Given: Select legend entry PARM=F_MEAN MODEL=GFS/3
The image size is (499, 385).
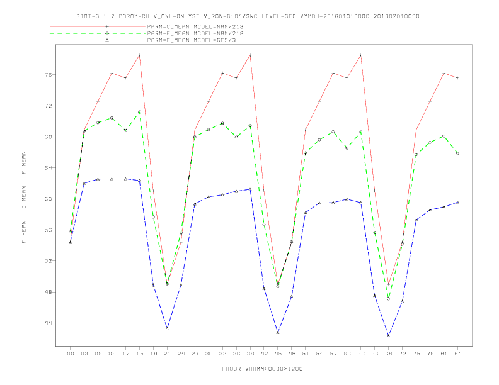Looking at the screenshot, I should point(192,40).
